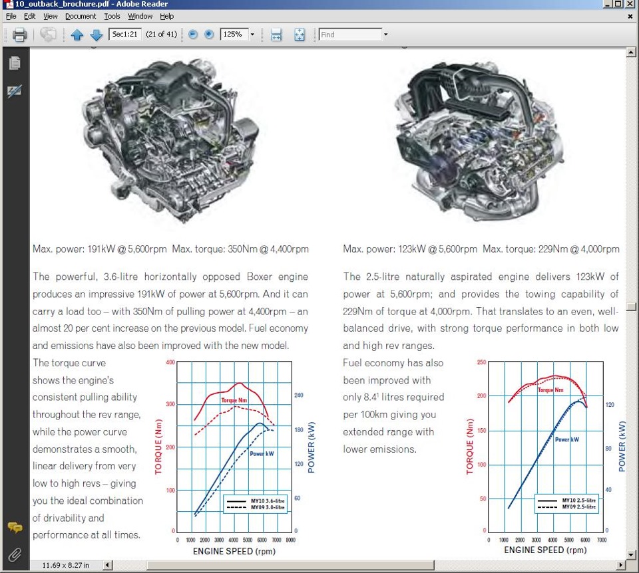Click the Adobe Reader title bar text
639x573 pixels.
point(92,4)
